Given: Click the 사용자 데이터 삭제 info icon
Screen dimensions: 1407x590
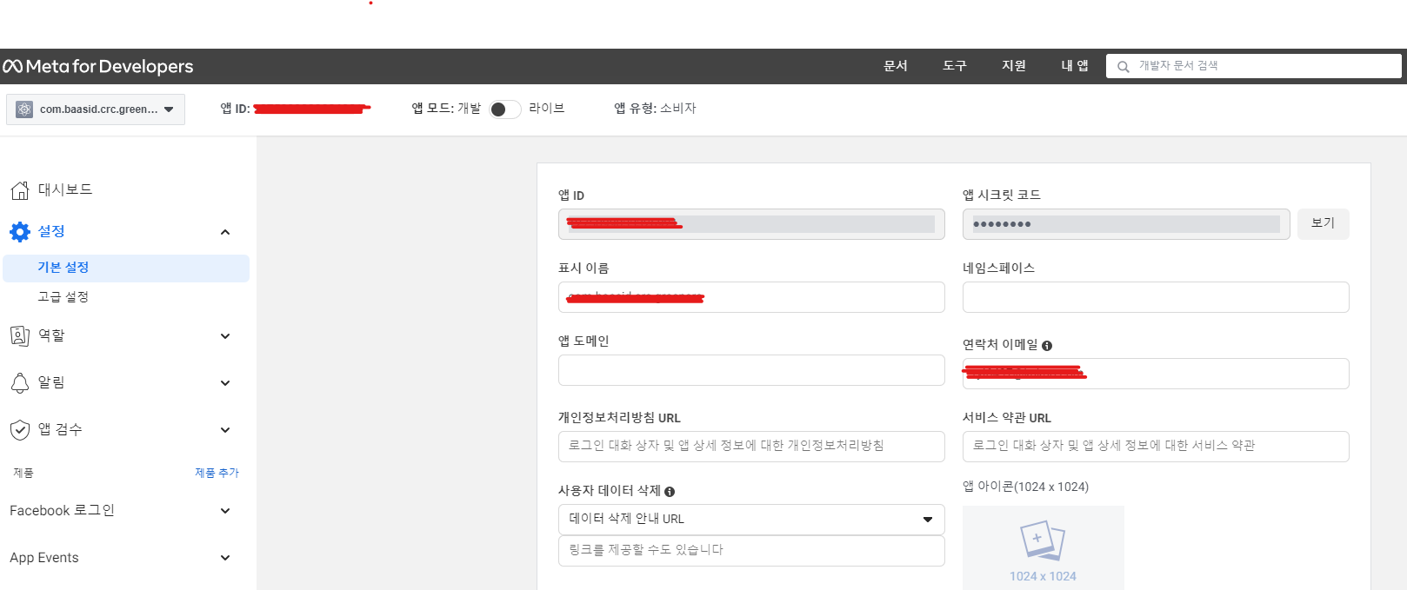Looking at the screenshot, I should tap(670, 492).
